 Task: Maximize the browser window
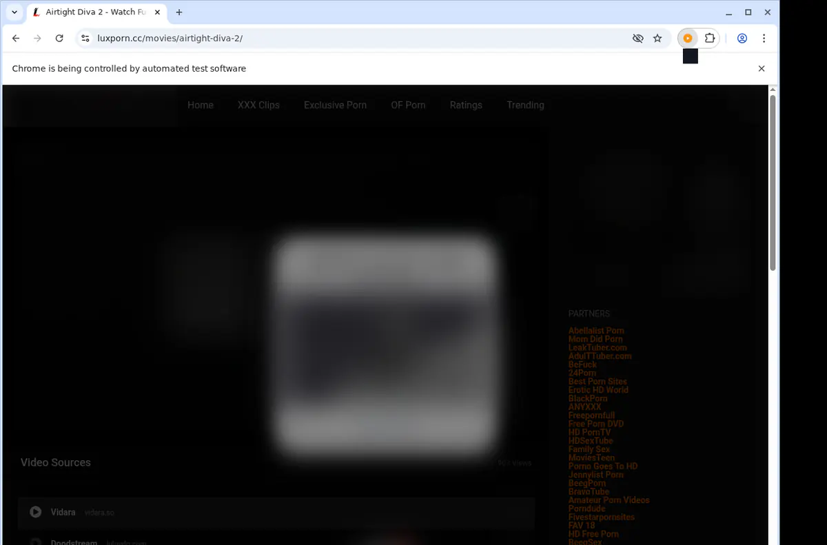[x=748, y=12]
